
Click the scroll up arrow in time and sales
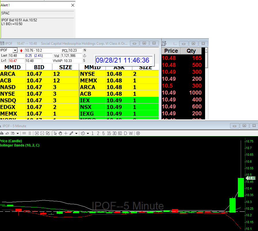206,50
